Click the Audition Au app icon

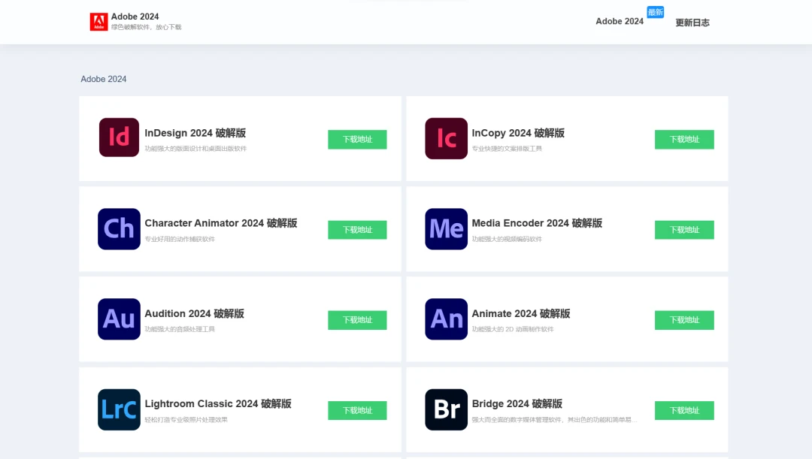pos(119,319)
